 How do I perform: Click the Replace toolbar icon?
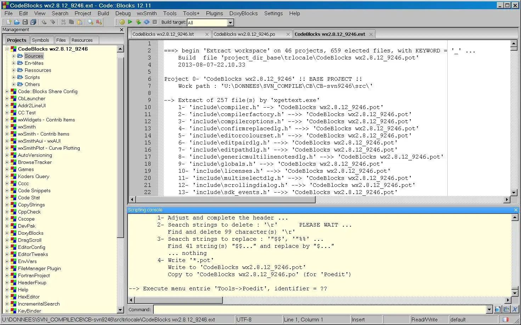(99, 22)
